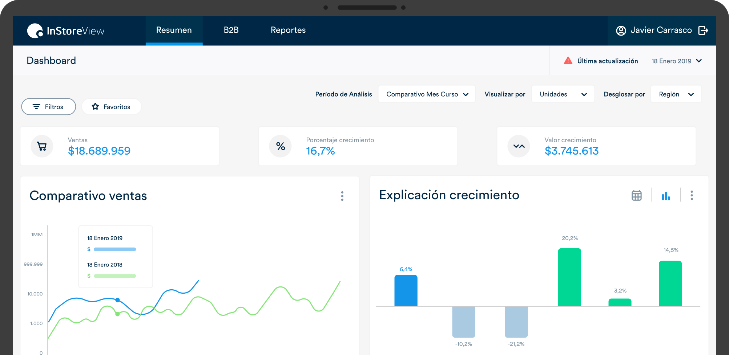Viewport: 729px width, 355px height.
Task: Click the warning triangle beside Última actualización
Action: [x=568, y=61]
